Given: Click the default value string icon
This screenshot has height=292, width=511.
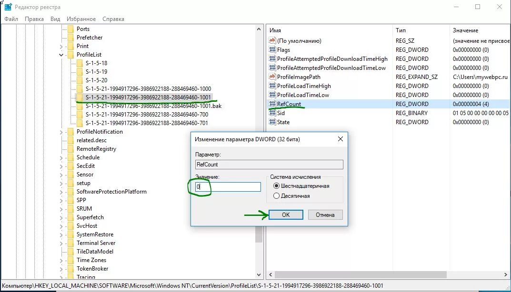Looking at the screenshot, I should [272, 41].
